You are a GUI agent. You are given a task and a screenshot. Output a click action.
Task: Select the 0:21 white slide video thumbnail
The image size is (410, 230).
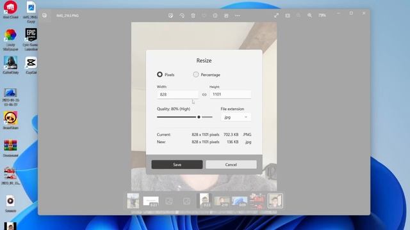[x=151, y=201]
